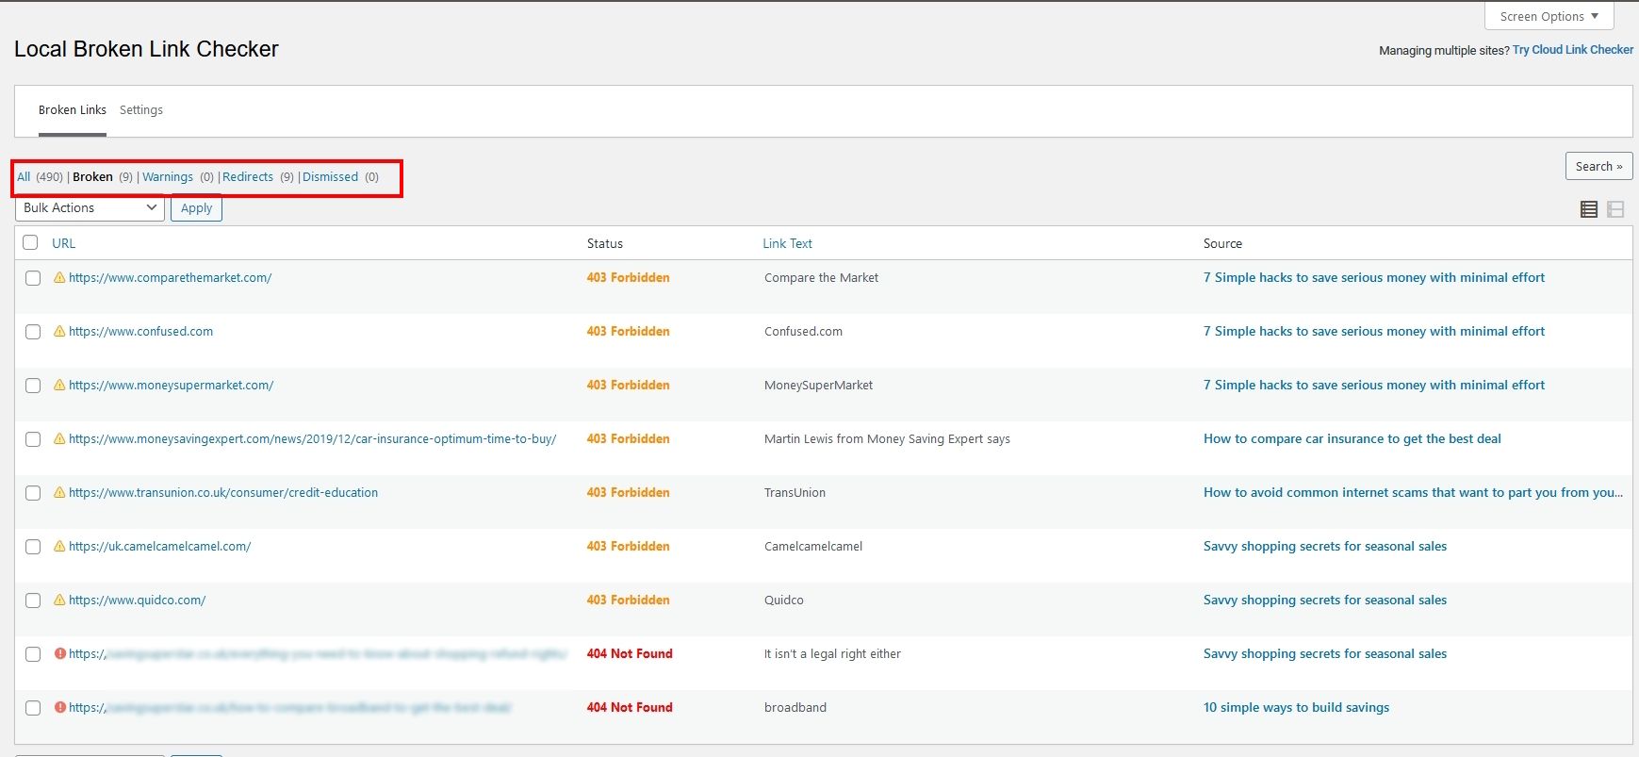The width and height of the screenshot is (1639, 757).
Task: Check the quidco.com row checkbox
Action: pos(33,601)
